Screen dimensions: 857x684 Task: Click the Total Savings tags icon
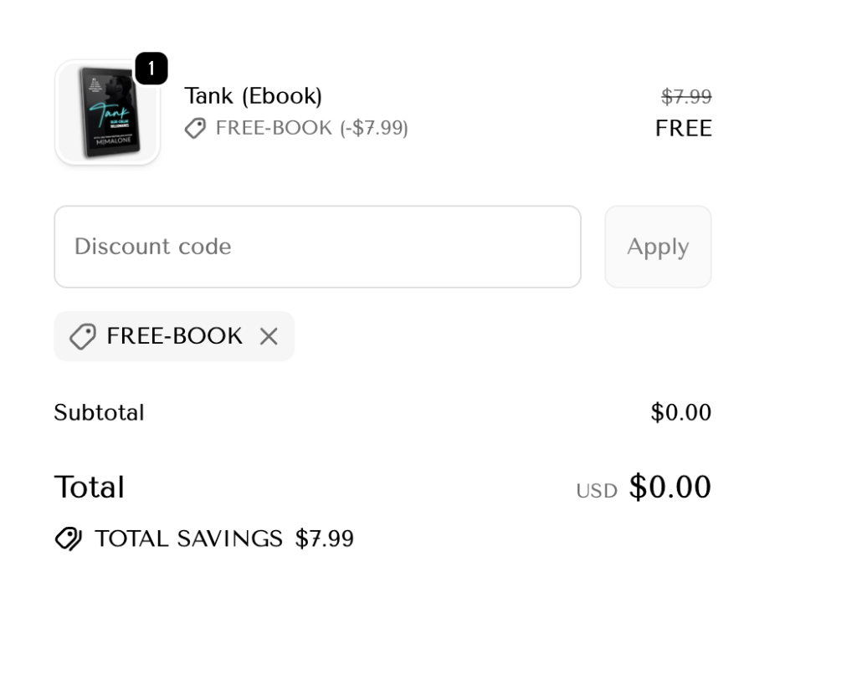click(x=69, y=539)
